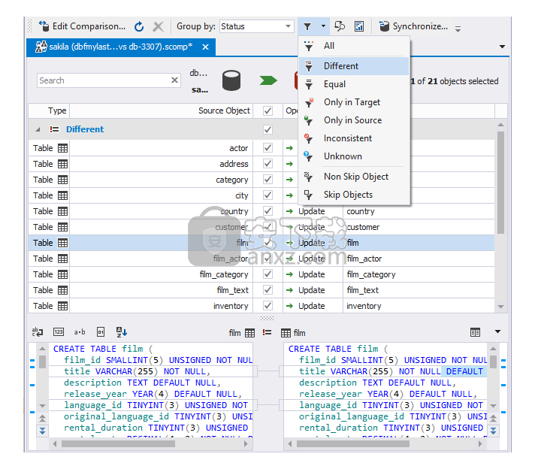
Task: Choose Only in Target filter
Action: click(x=354, y=102)
